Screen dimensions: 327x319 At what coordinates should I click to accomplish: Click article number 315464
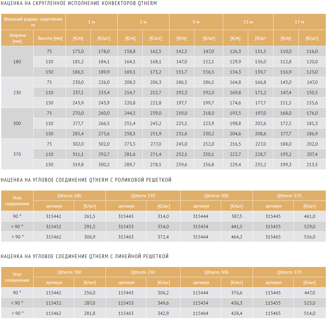tap(201, 237)
